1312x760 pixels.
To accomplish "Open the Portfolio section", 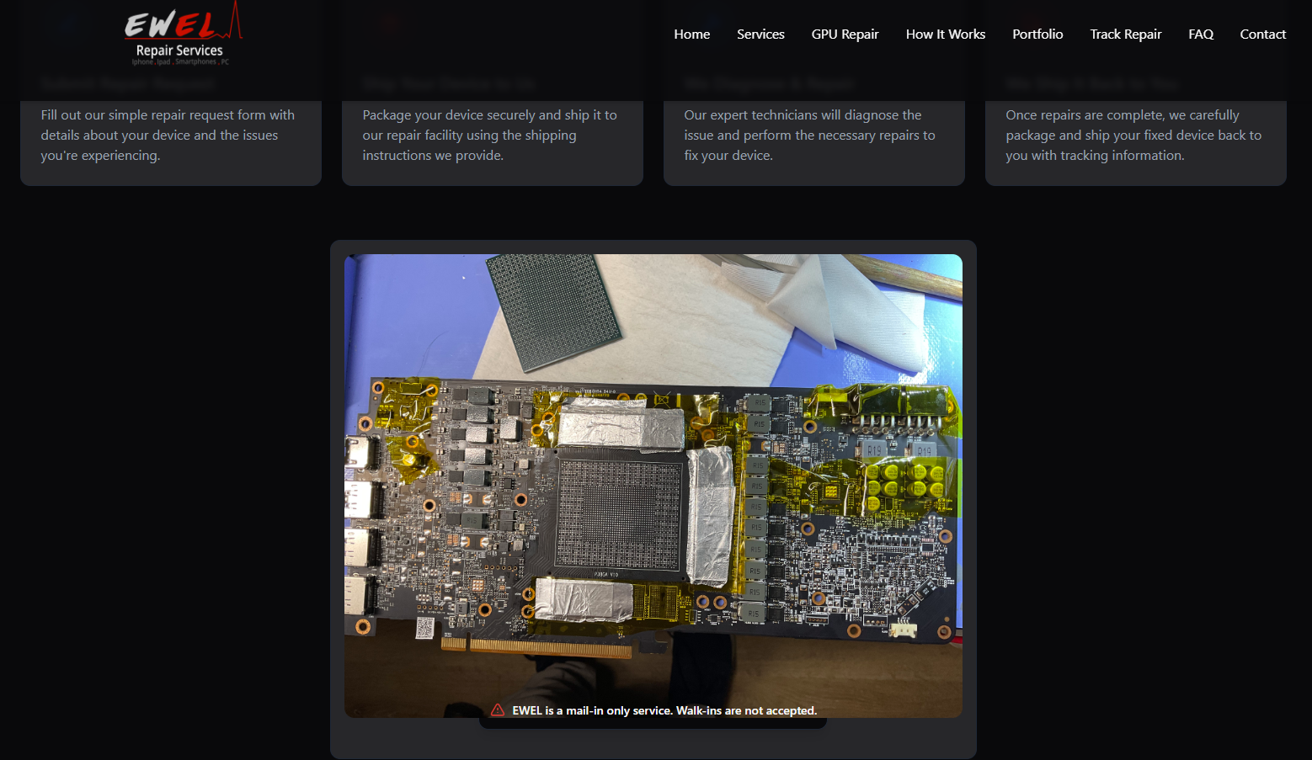I will coord(1037,34).
